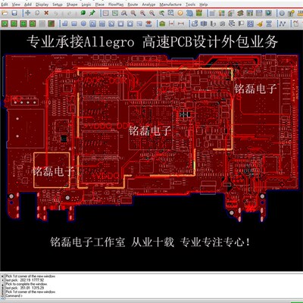303x303 pixels.
Task: Click the first green application mode icon
Action: 5,23
